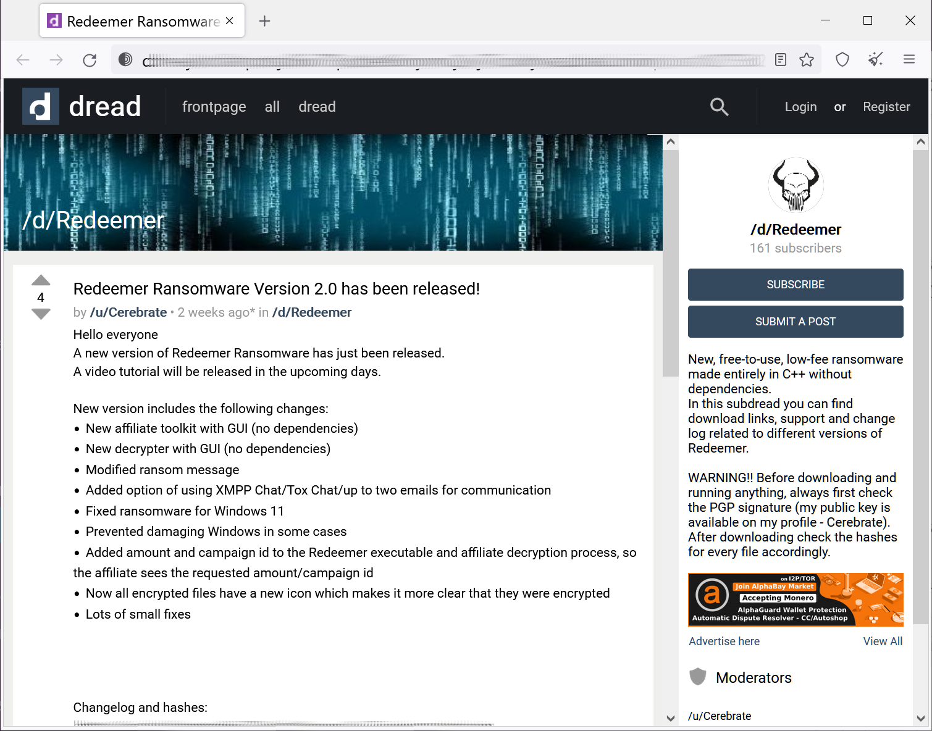Click the SUBMIT A POST button
Viewport: 932px width, 731px height.
796,322
